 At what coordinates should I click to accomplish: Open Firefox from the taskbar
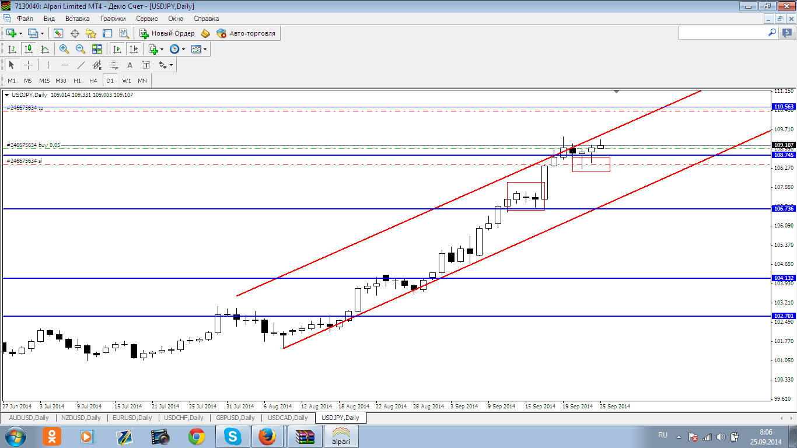267,436
